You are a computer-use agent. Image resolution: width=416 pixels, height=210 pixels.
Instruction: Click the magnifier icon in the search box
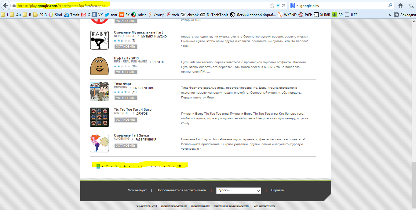click(390, 5)
